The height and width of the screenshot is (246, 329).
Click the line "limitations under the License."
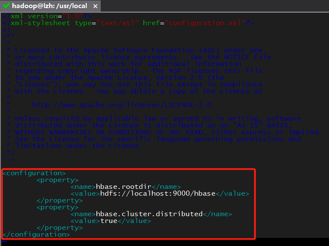79,146
